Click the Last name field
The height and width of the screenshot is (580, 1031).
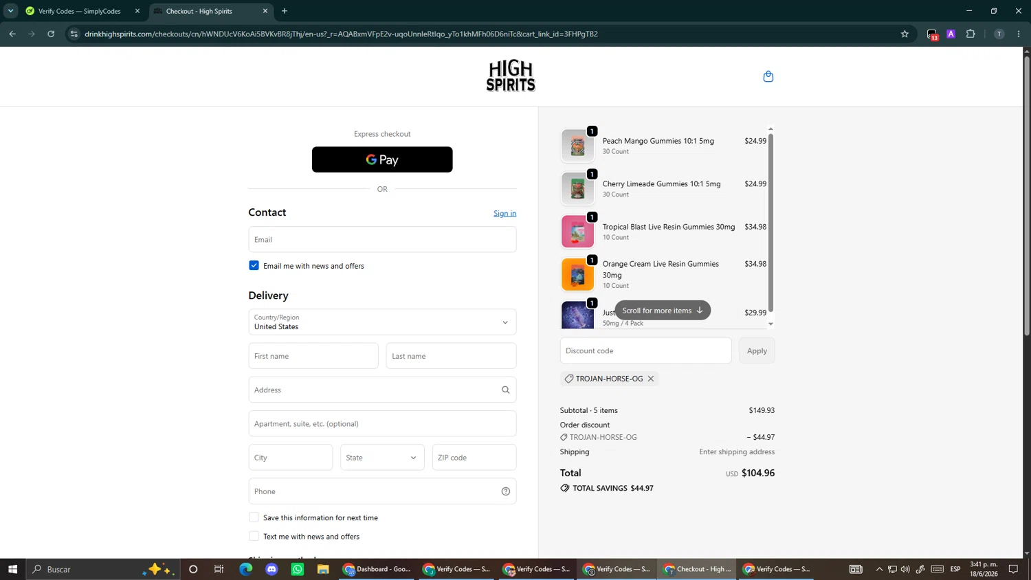click(x=451, y=356)
